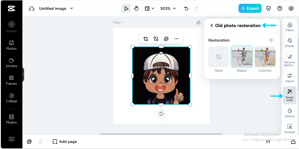Click the replace image icon in the floating toolbar
299x149 pixels.
[156, 39]
